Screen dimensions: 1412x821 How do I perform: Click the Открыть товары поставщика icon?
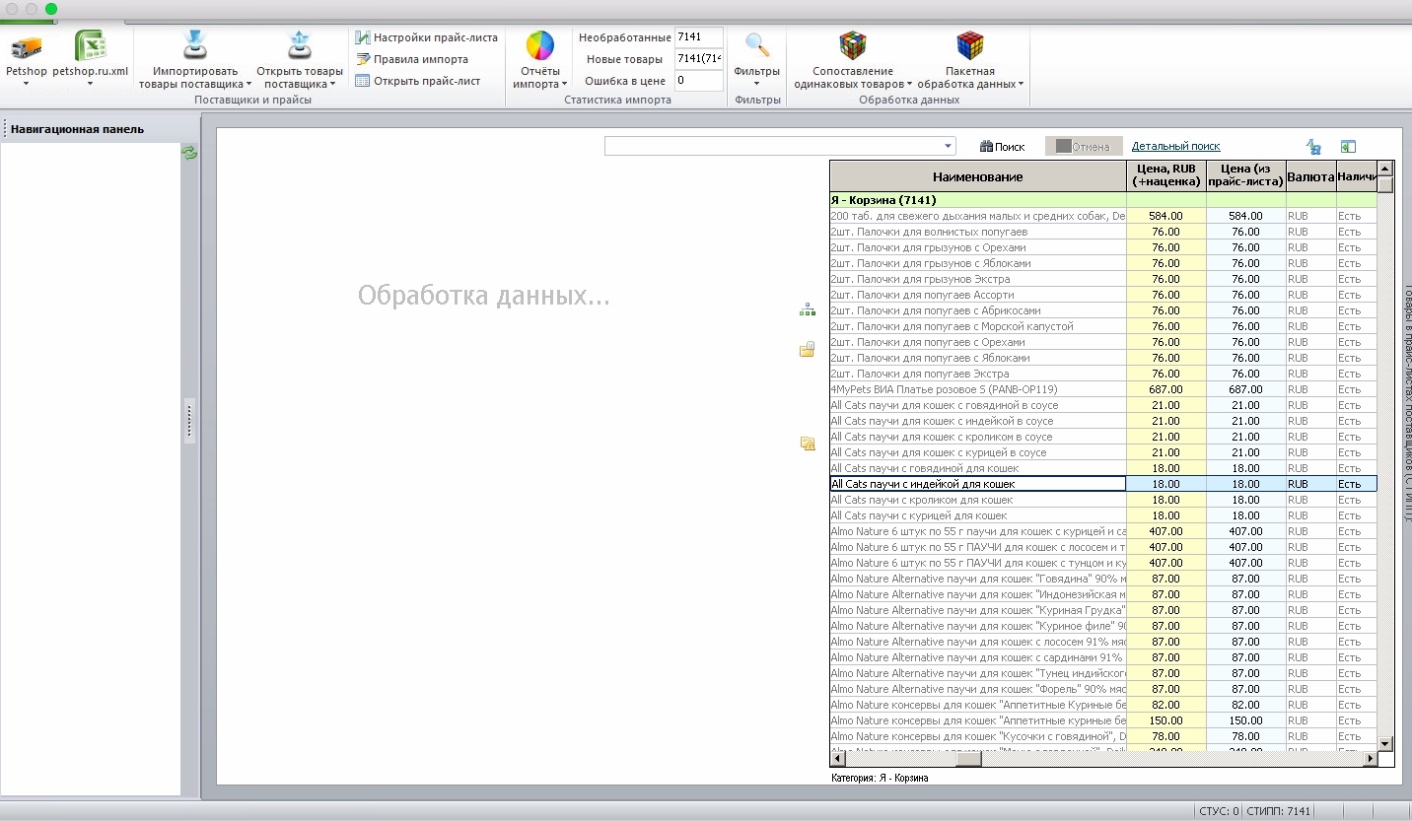coord(300,45)
